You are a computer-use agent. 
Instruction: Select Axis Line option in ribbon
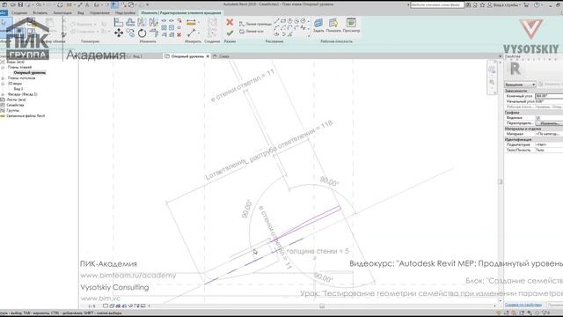(x=252, y=32)
